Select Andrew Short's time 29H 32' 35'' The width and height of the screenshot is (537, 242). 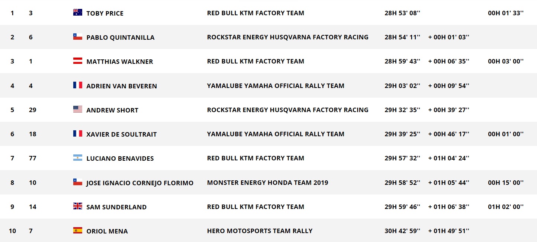click(x=402, y=110)
